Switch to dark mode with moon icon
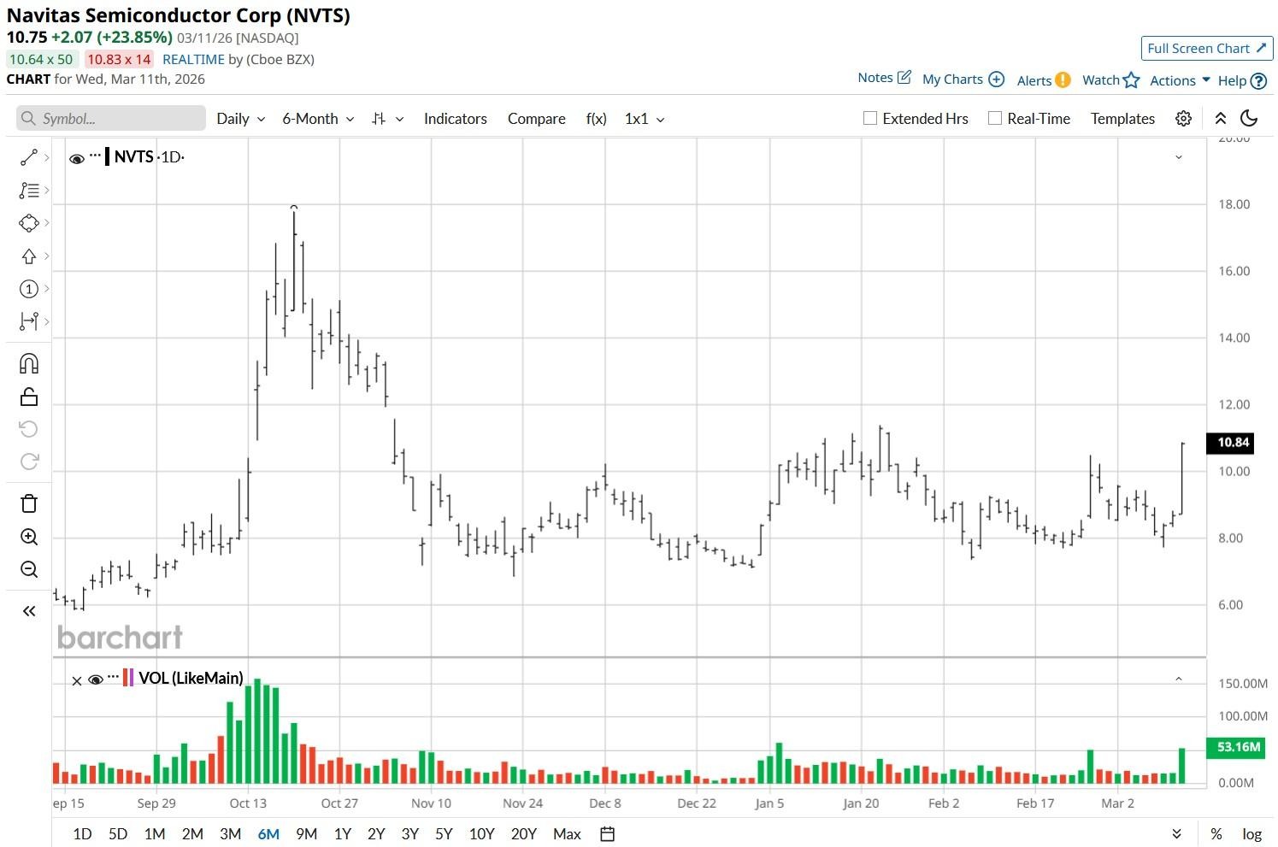This screenshot has height=847, width=1278. (1249, 119)
